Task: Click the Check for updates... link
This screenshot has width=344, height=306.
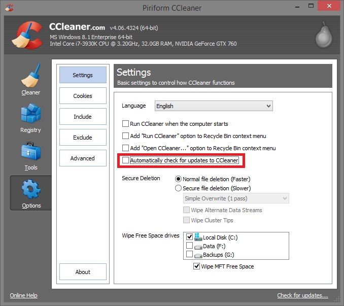Action: [302, 295]
